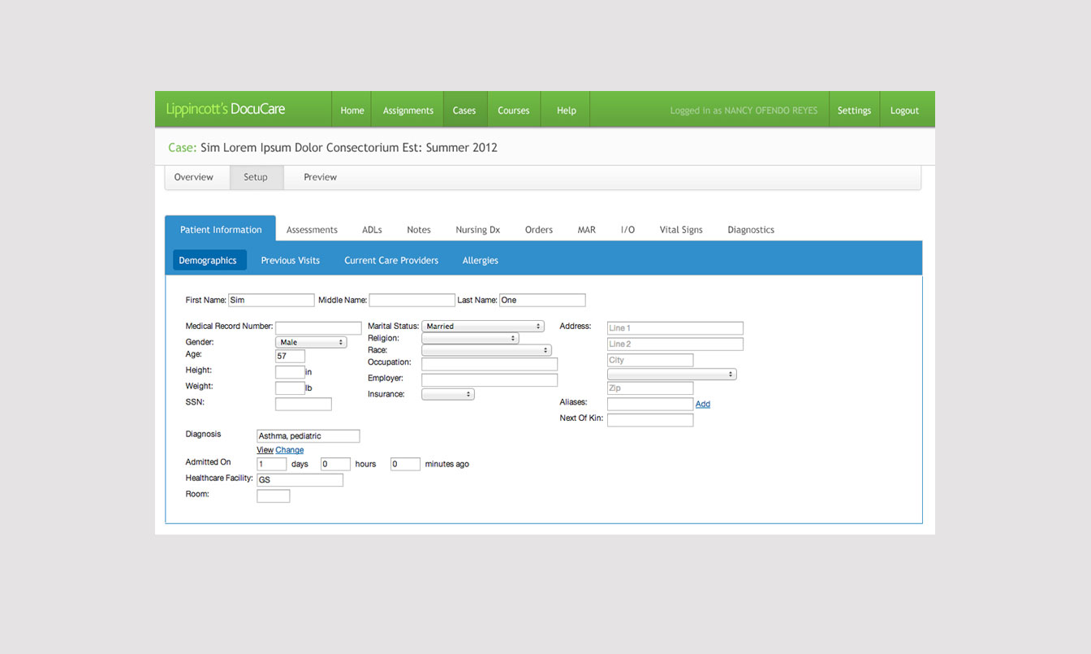Open the Race dropdown menu

[x=485, y=350]
